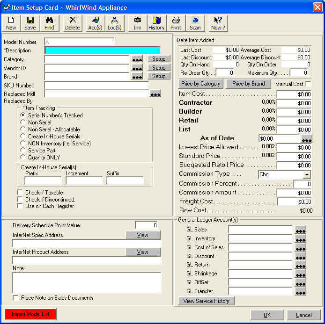Click the GL Return lookup ellipsis button
This screenshot has width=325, height=324.
[300, 265]
